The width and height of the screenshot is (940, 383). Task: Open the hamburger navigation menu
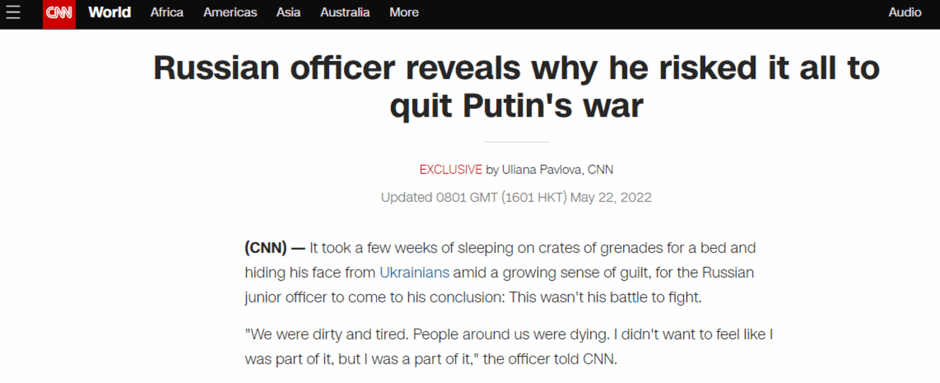coord(12,13)
